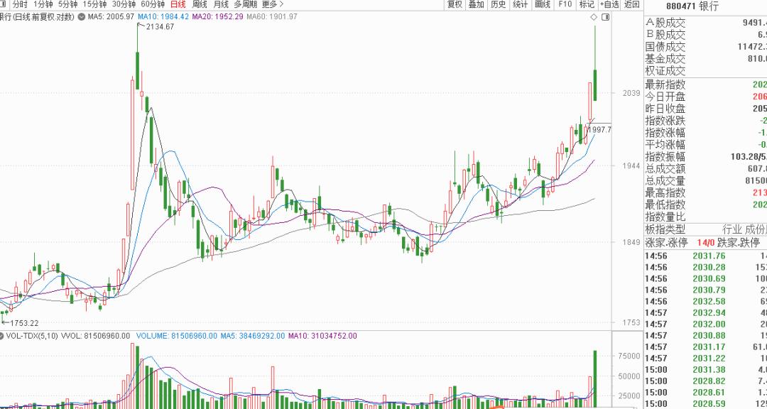Click the 标记 mark button
The height and width of the screenshot is (409, 767).
coord(587,4)
